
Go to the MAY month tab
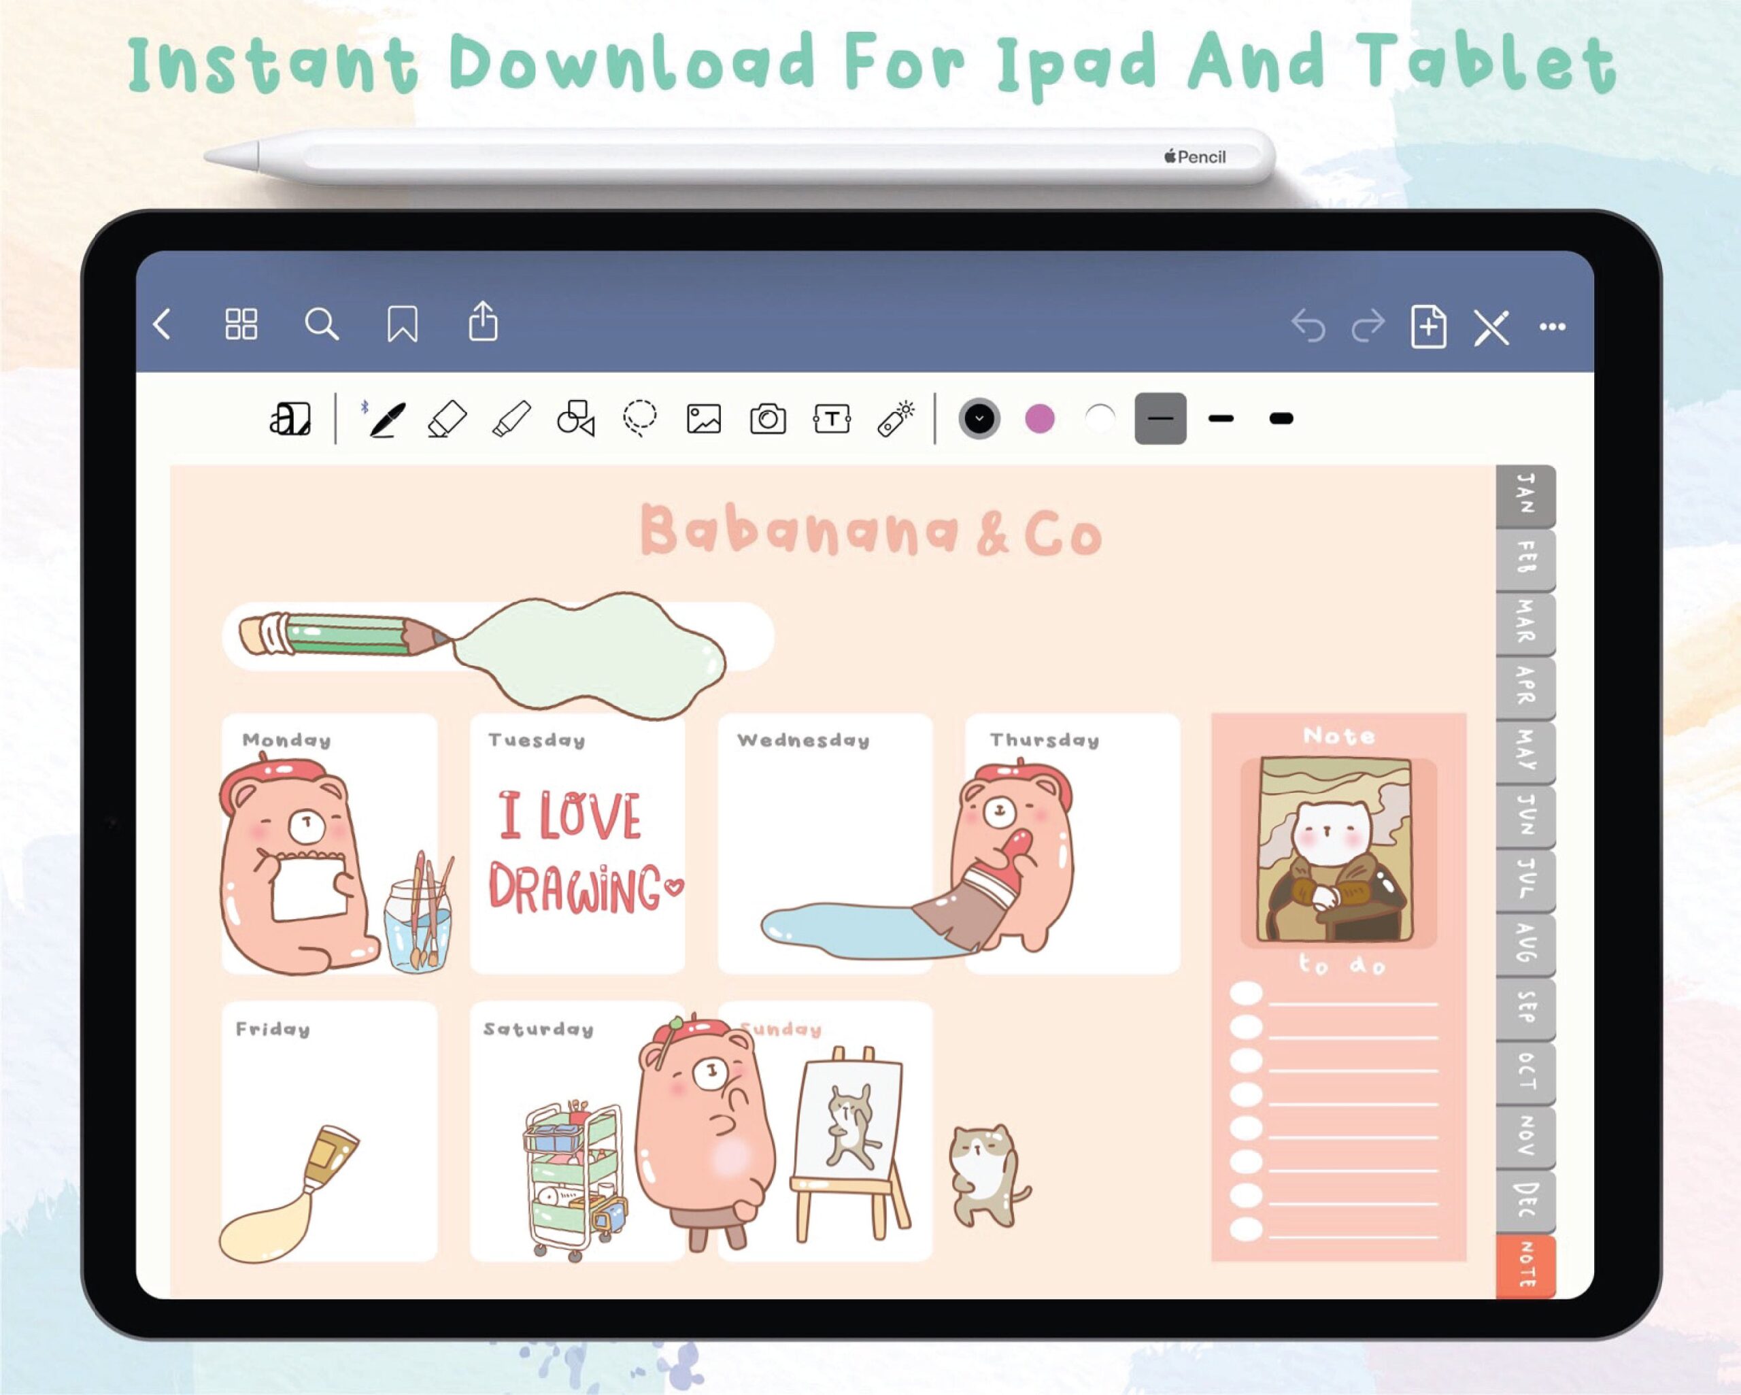(1525, 752)
